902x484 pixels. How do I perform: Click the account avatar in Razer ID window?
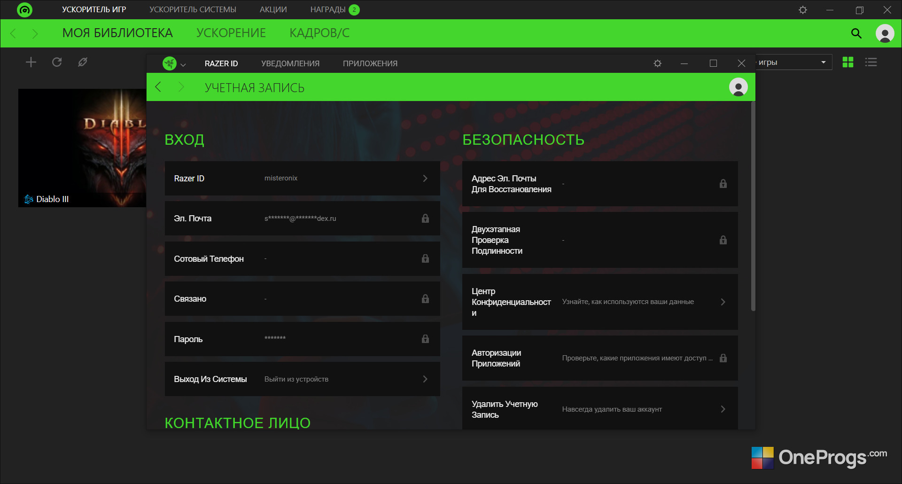[x=739, y=87]
